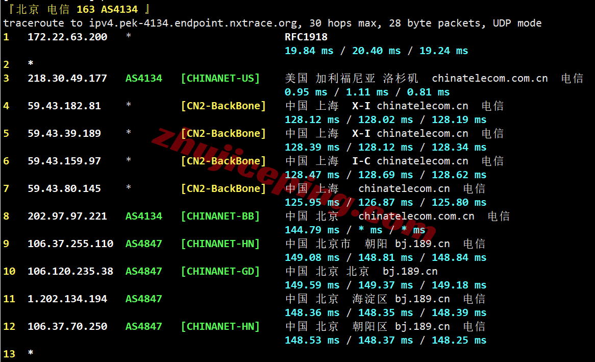Select the [CHINANET-GD] network tag

[x=220, y=271]
